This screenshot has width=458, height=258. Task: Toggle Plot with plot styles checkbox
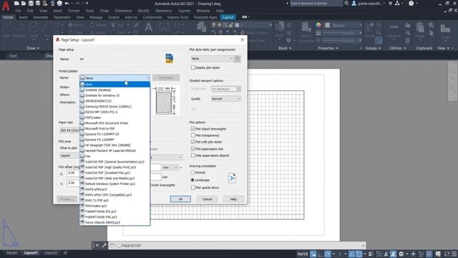point(193,142)
